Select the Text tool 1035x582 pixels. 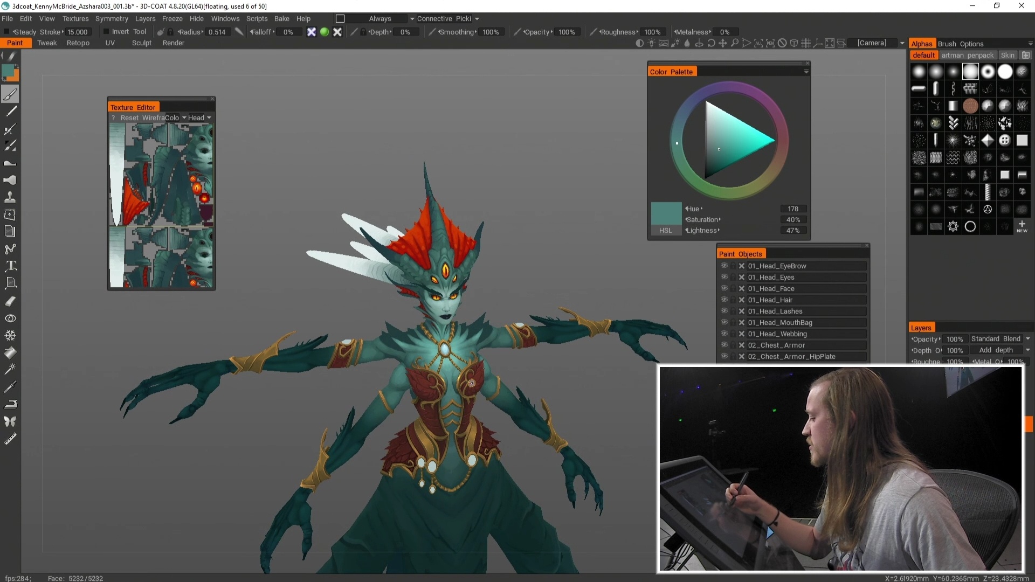point(10,266)
